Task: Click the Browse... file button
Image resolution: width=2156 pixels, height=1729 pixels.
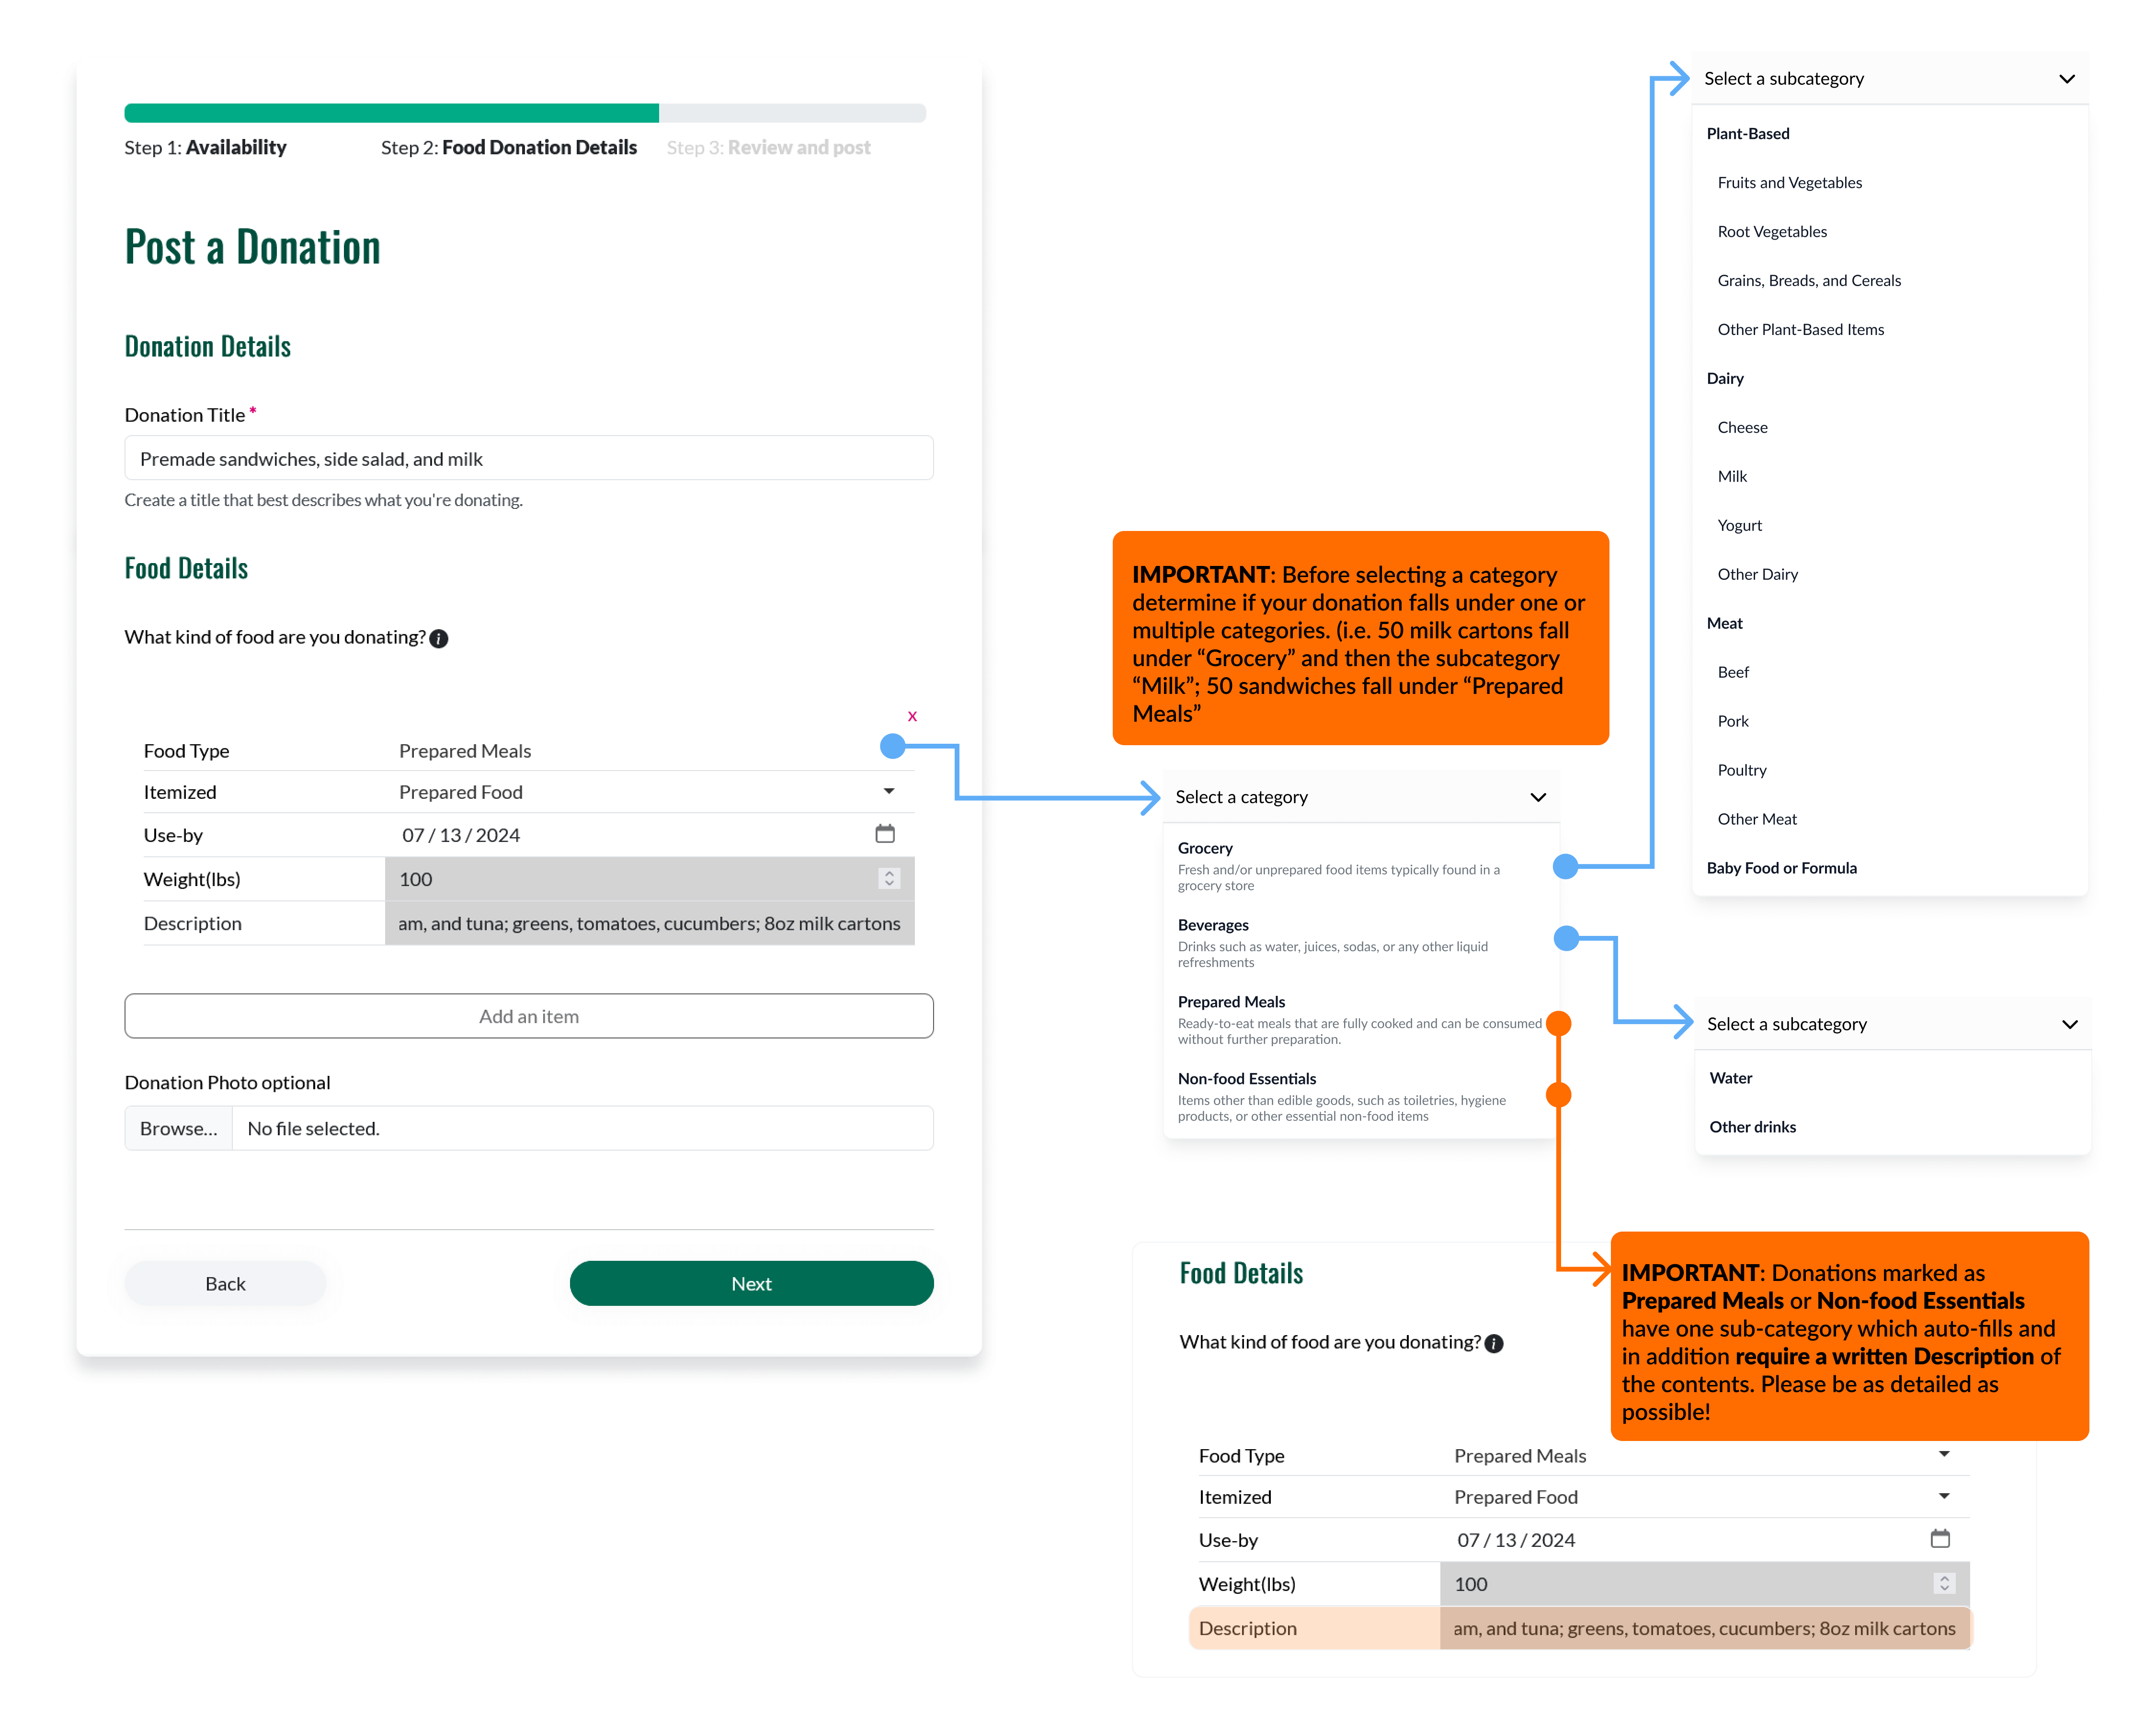Action: coord(179,1129)
